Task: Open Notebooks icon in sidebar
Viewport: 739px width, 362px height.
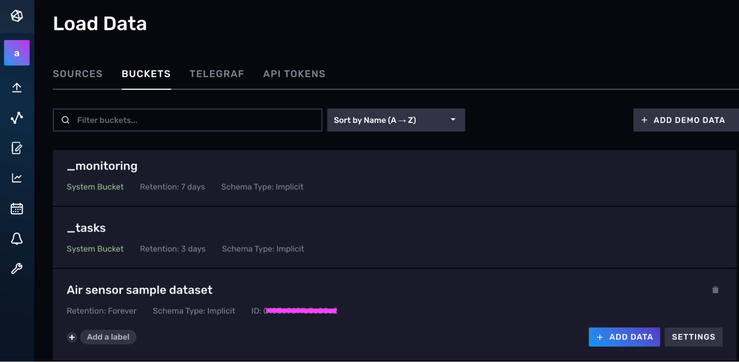Action: point(17,148)
